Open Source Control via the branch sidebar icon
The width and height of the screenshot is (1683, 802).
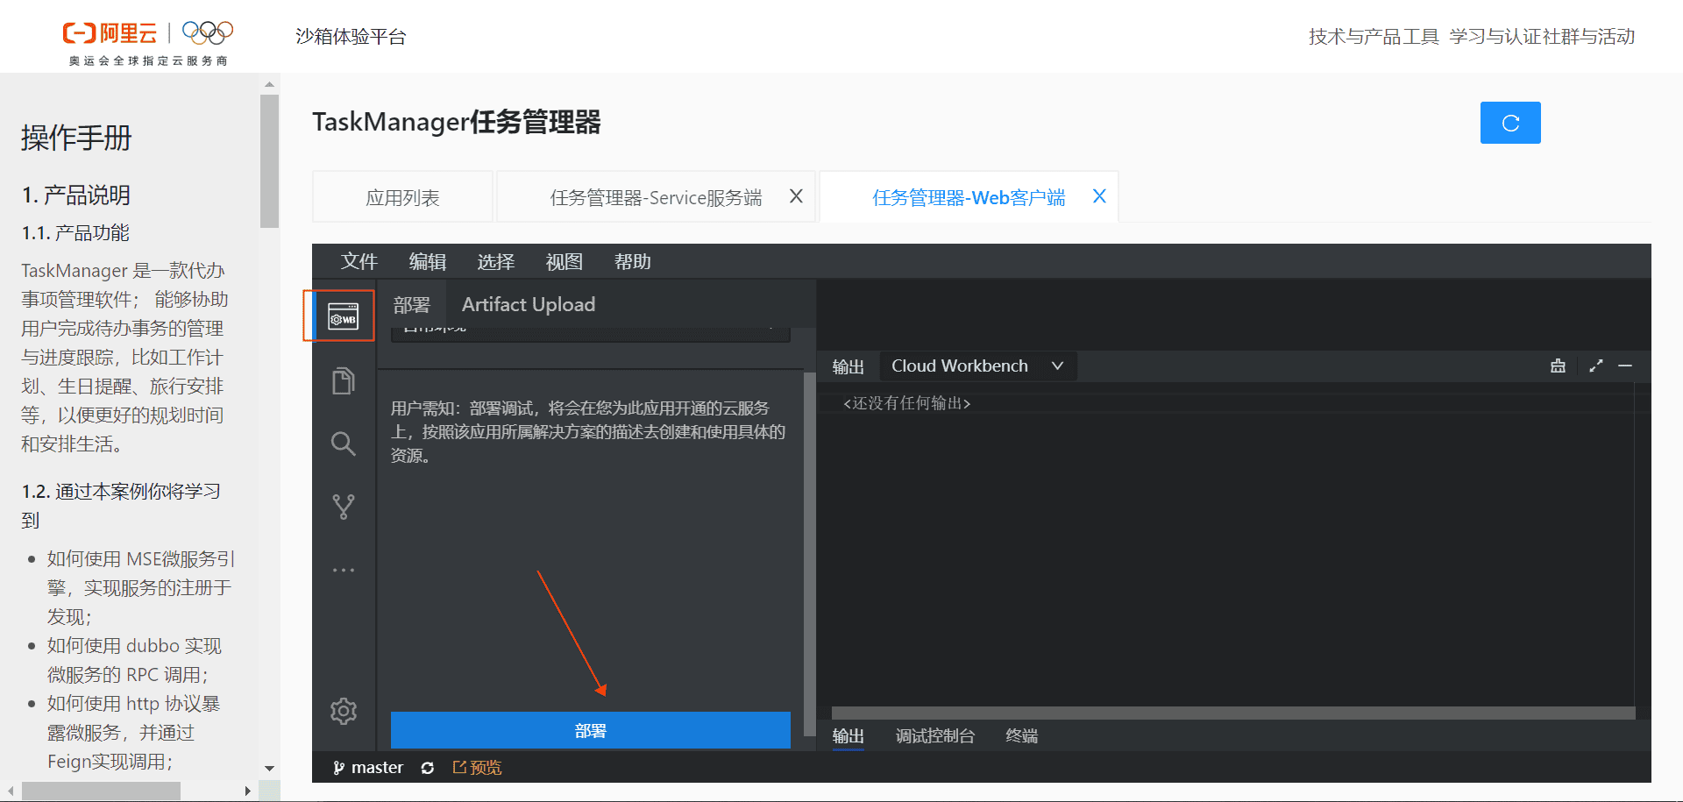point(343,506)
